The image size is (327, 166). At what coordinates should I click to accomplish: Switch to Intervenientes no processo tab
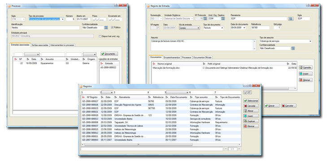point(62,45)
